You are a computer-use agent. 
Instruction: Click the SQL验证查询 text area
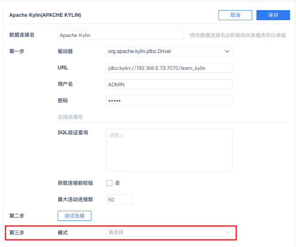(x=169, y=150)
